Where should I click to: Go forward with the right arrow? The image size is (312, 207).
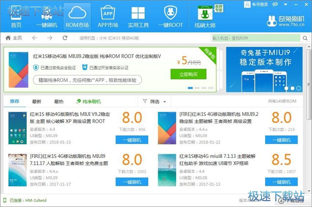[50, 38]
